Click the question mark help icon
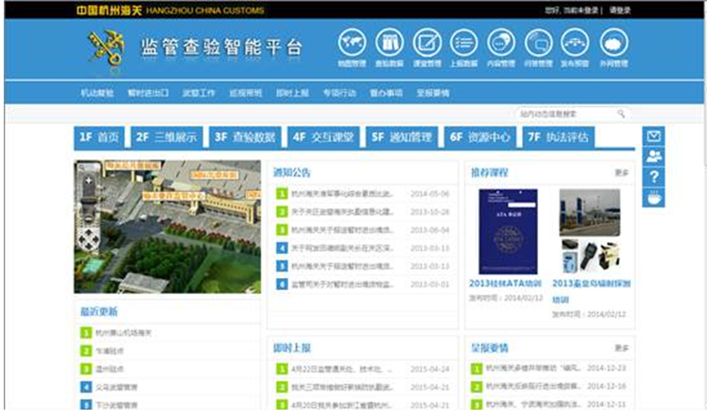This screenshot has height=410, width=707. [654, 177]
